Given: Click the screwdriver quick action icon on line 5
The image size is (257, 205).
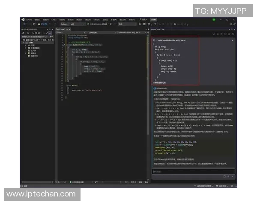Looking at the screenshot, I should coord(63,45).
